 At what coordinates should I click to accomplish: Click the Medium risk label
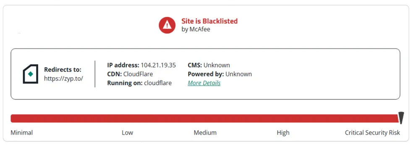(205, 133)
